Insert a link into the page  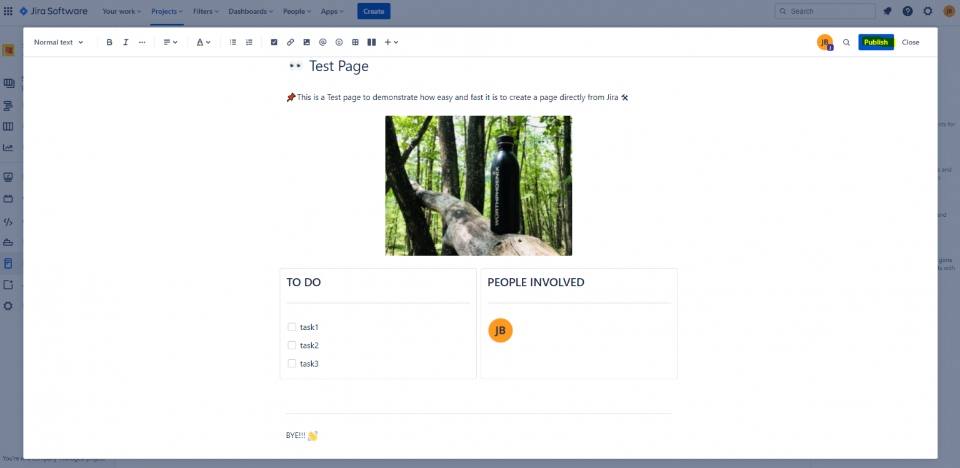290,42
